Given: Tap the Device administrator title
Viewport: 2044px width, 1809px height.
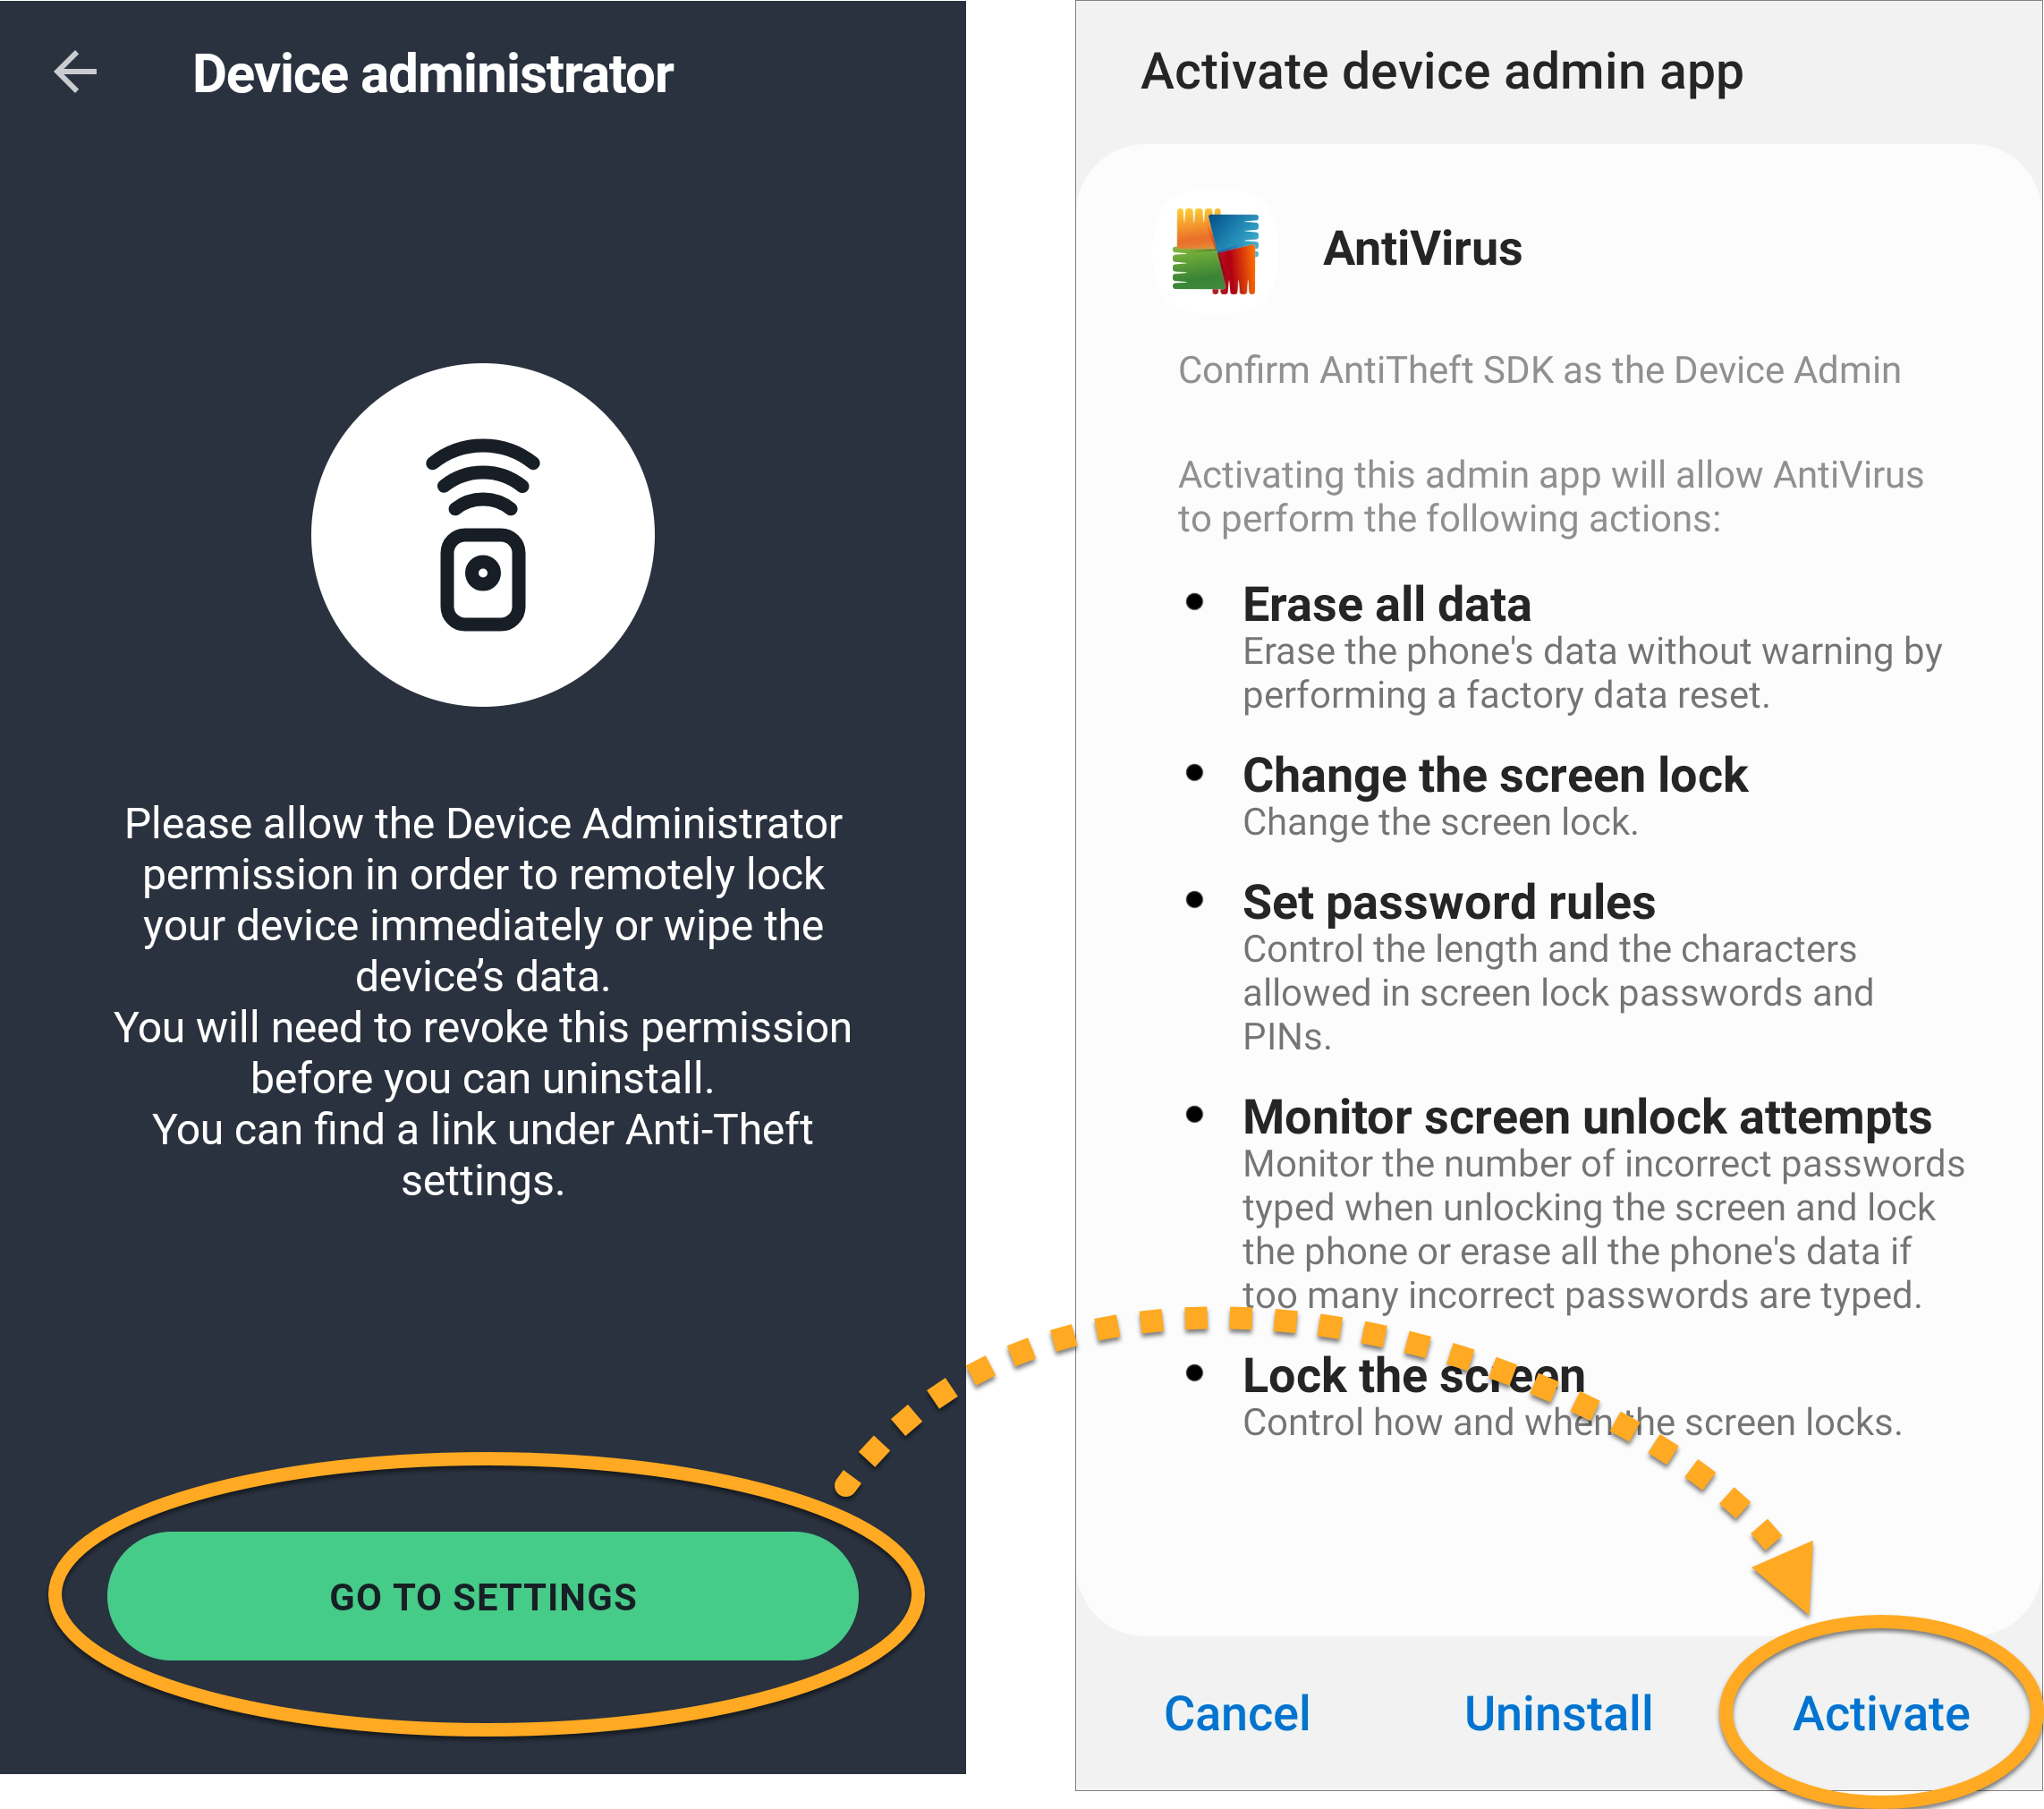Looking at the screenshot, I should (433, 74).
